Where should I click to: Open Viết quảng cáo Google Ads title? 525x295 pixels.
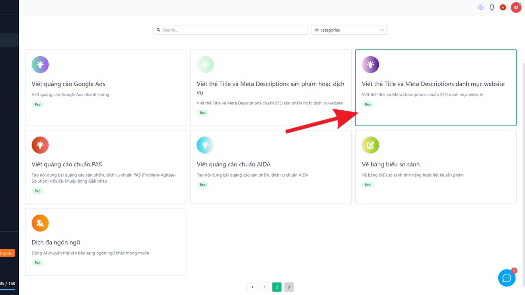point(68,84)
